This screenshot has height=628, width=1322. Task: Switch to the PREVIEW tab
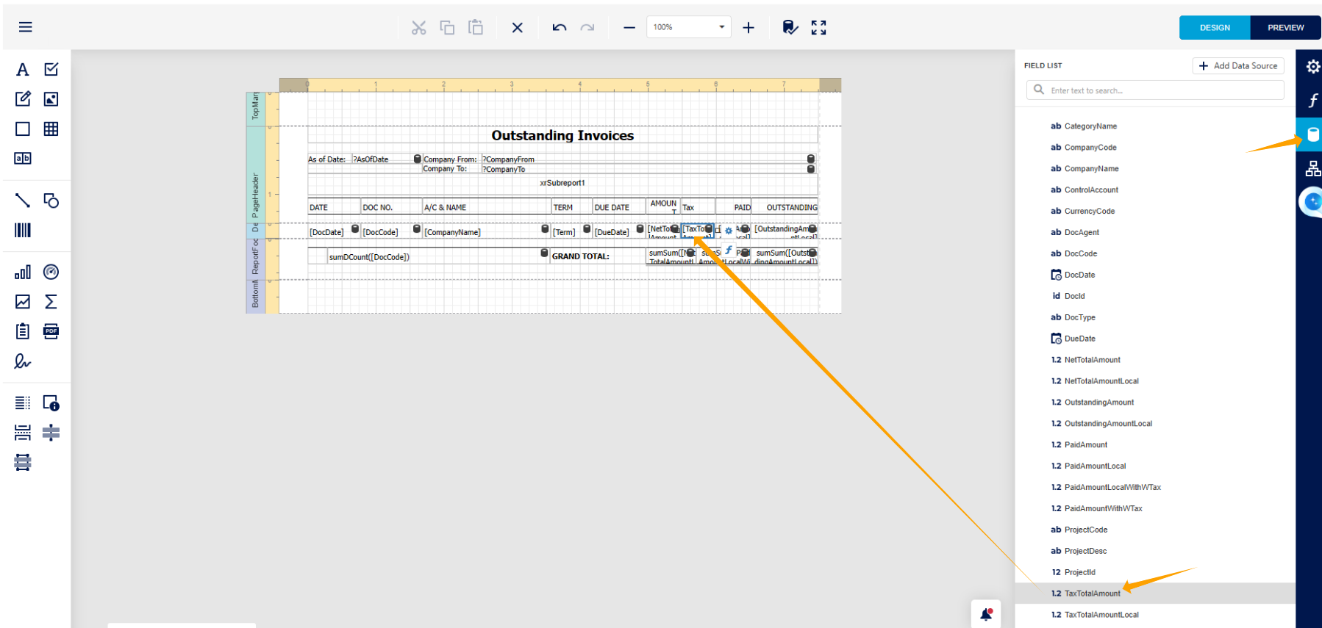[x=1285, y=27]
